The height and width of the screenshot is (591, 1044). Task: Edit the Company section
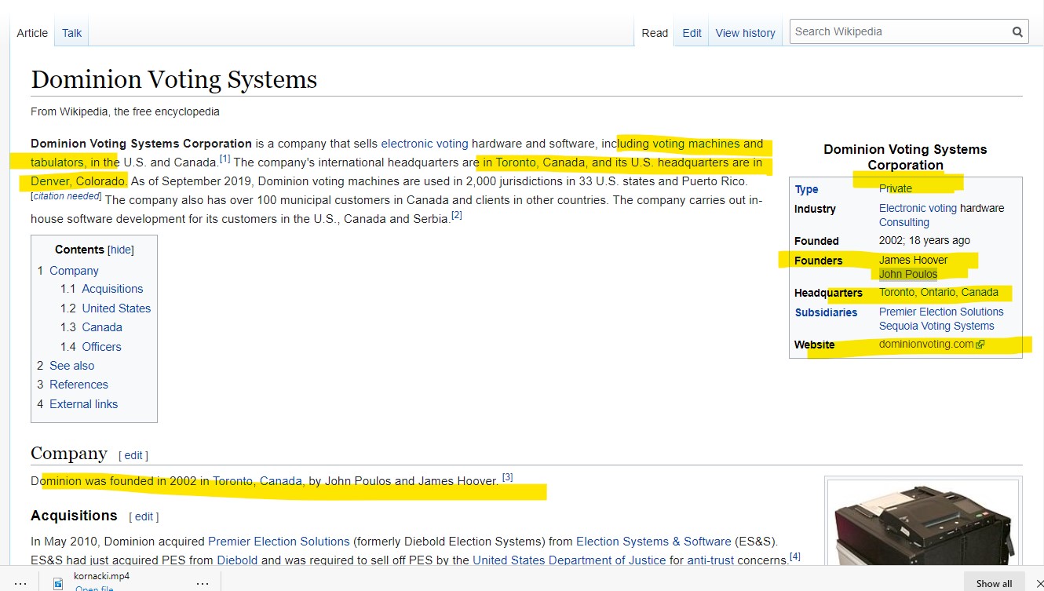133,455
